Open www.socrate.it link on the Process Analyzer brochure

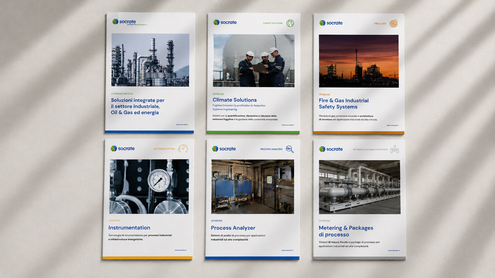point(287,250)
